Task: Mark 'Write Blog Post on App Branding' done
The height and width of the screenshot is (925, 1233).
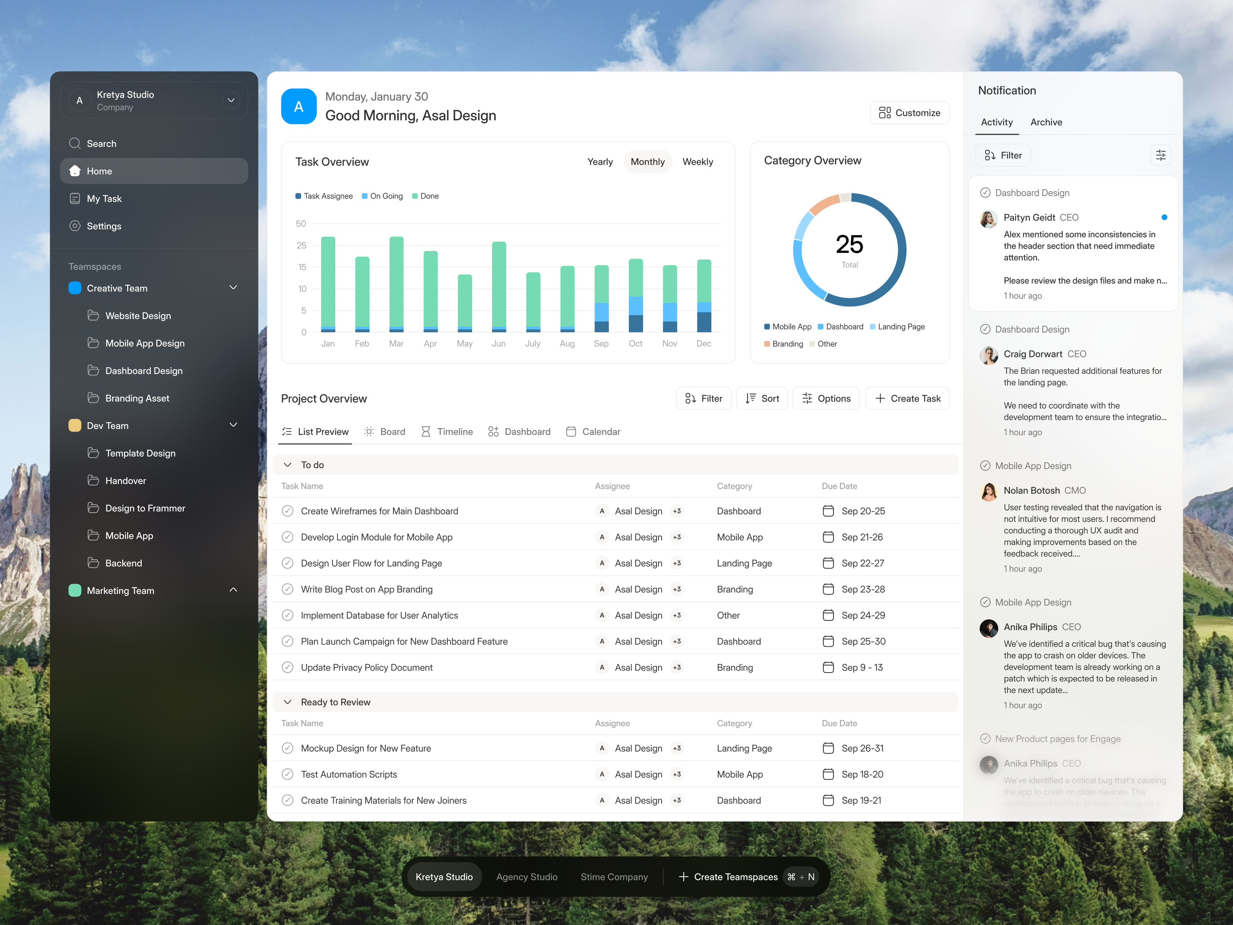Action: pos(287,589)
